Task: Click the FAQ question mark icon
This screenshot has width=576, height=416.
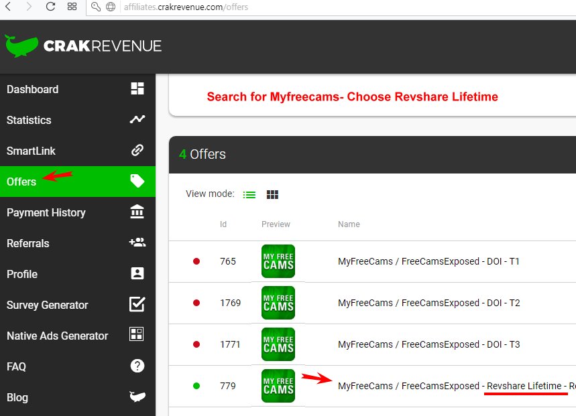Action: 137,366
